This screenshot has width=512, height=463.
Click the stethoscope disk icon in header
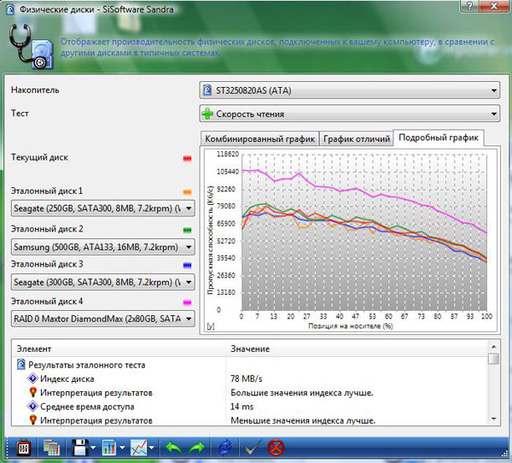click(x=31, y=47)
